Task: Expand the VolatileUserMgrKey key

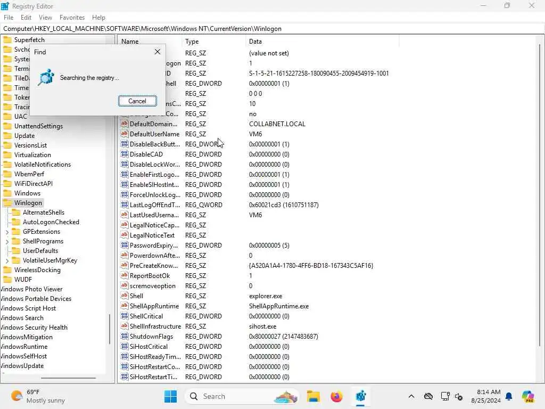Action: [x=7, y=260]
